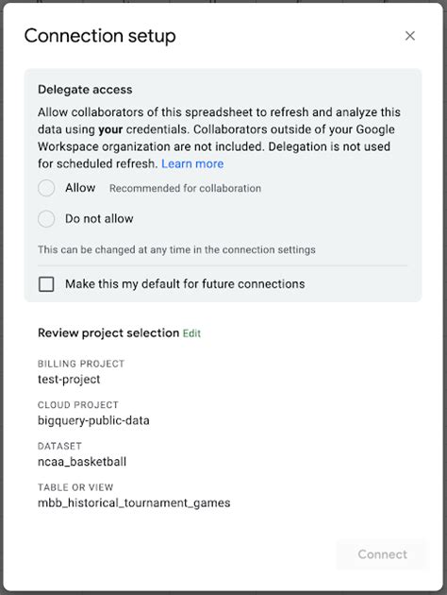
Task: Click the ncaa_basketball dataset value
Action: click(82, 462)
